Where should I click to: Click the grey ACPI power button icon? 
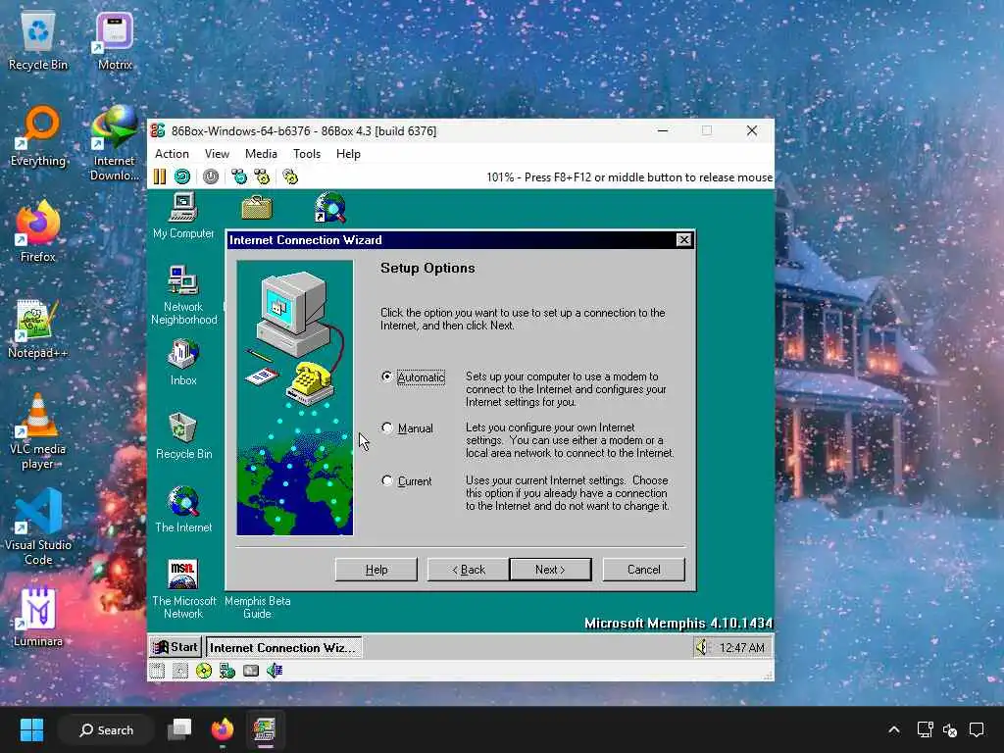click(211, 176)
